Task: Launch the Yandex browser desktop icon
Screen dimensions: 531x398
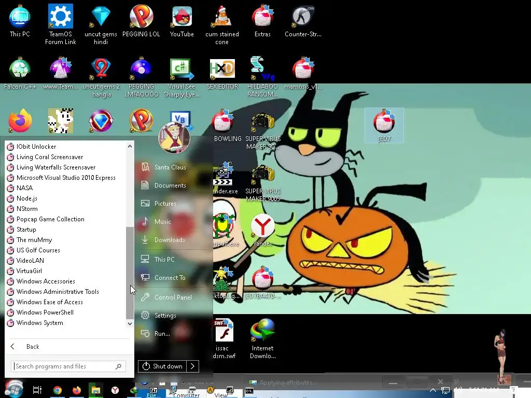Action: 263,230
